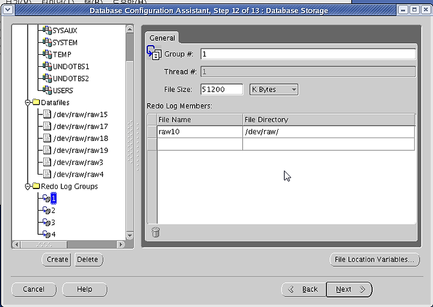Click the Redo Log Groups label
Viewport: 433px width, 307px height.
(69, 187)
